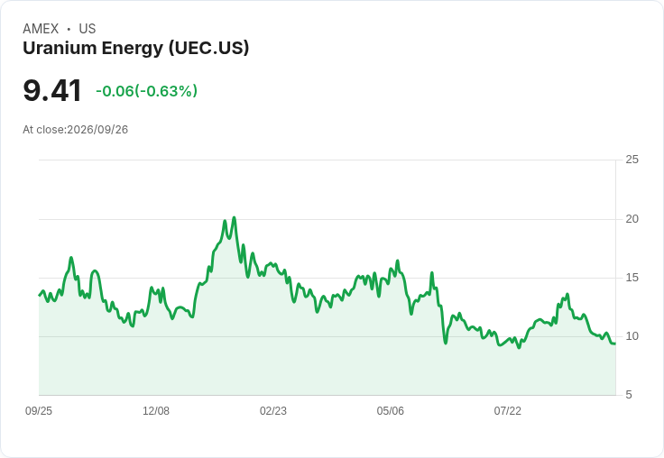Click the AMEX exchange label
Viewport: 664px width, 458px height.
(41, 29)
